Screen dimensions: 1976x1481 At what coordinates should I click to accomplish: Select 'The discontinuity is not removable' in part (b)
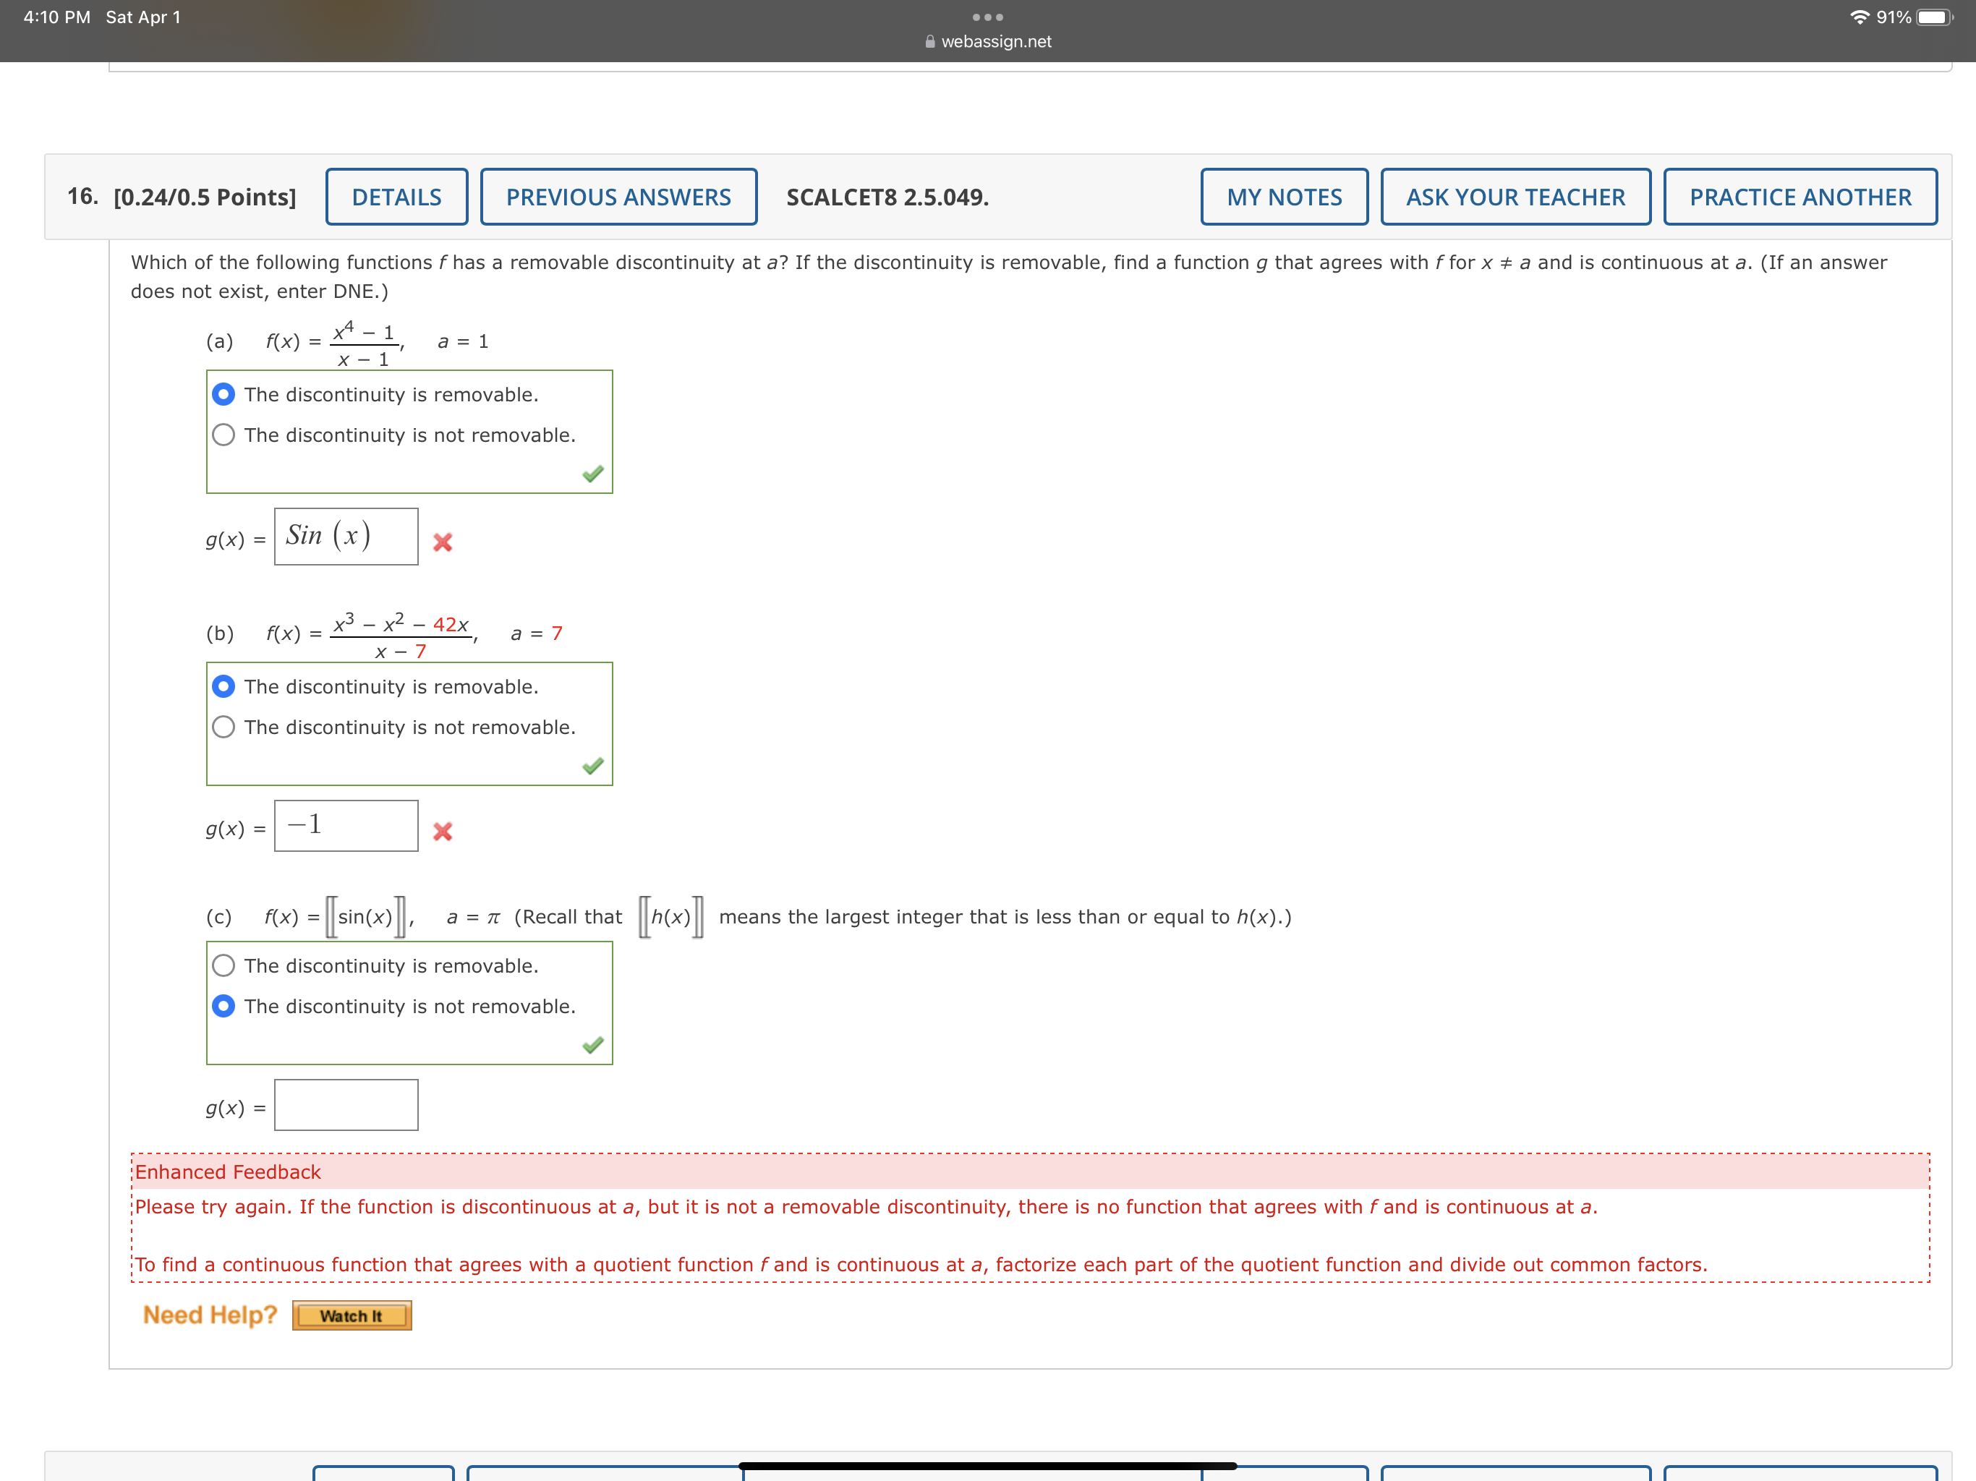tap(223, 727)
